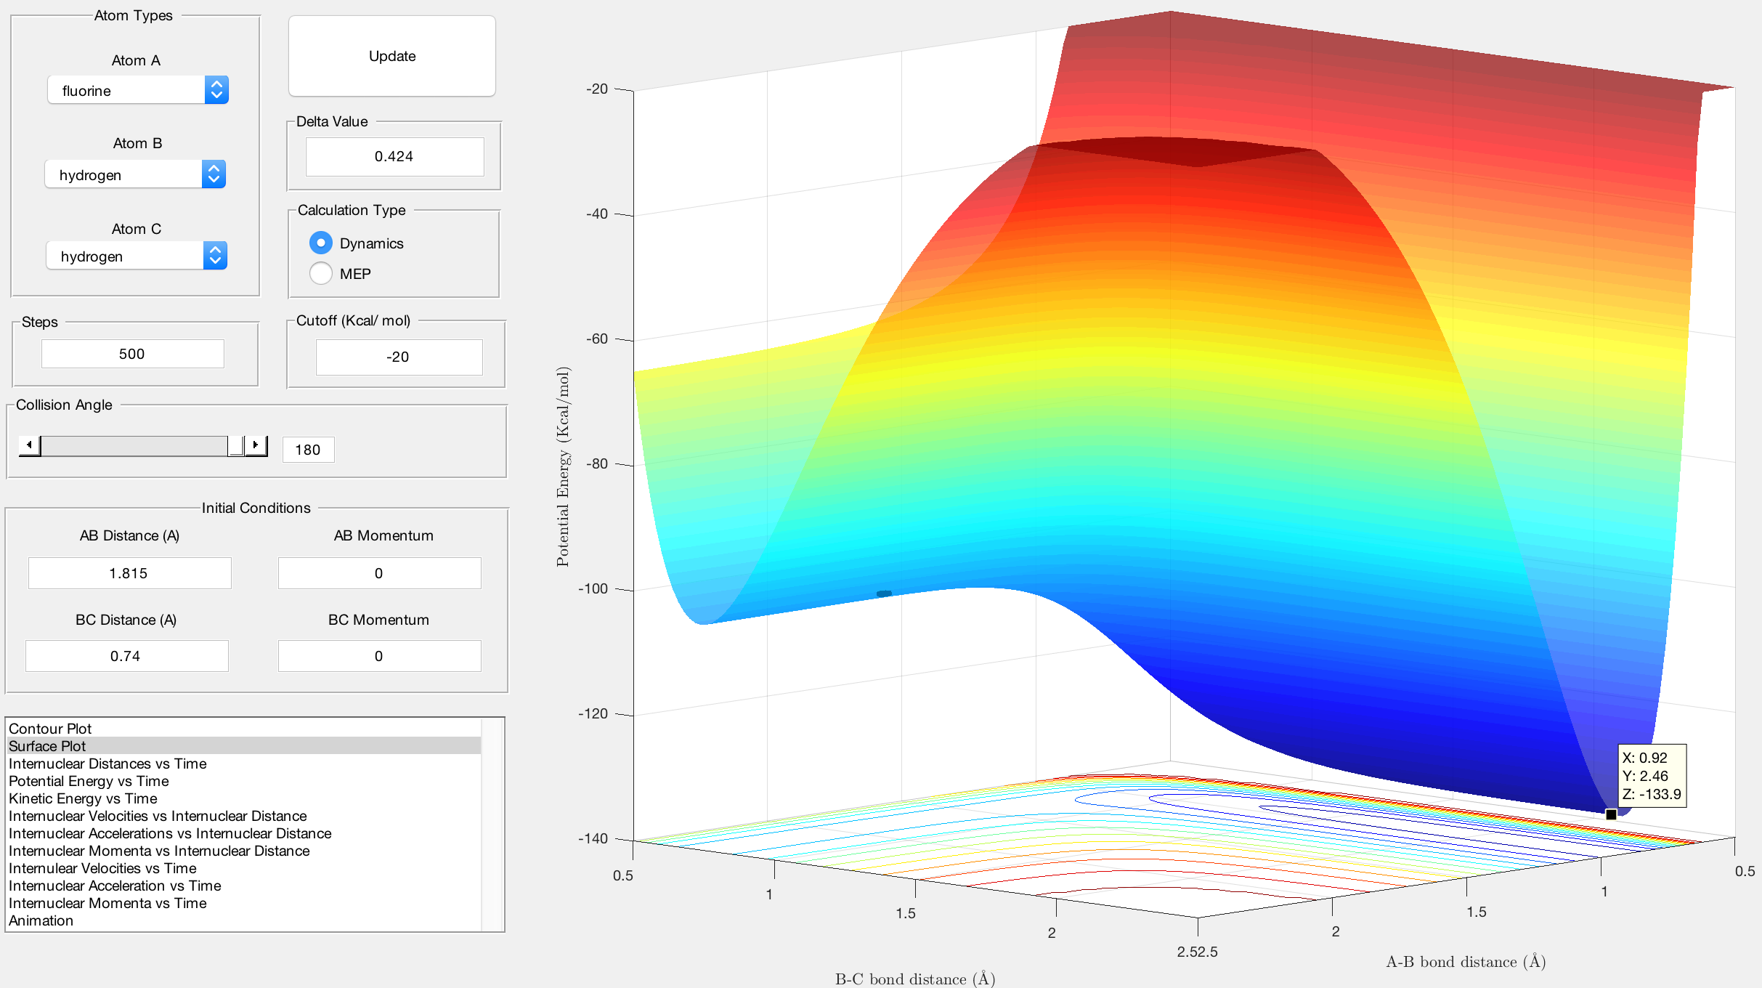Select the MEP calculation type
Screen dimensions: 1762x988
[x=341, y=273]
